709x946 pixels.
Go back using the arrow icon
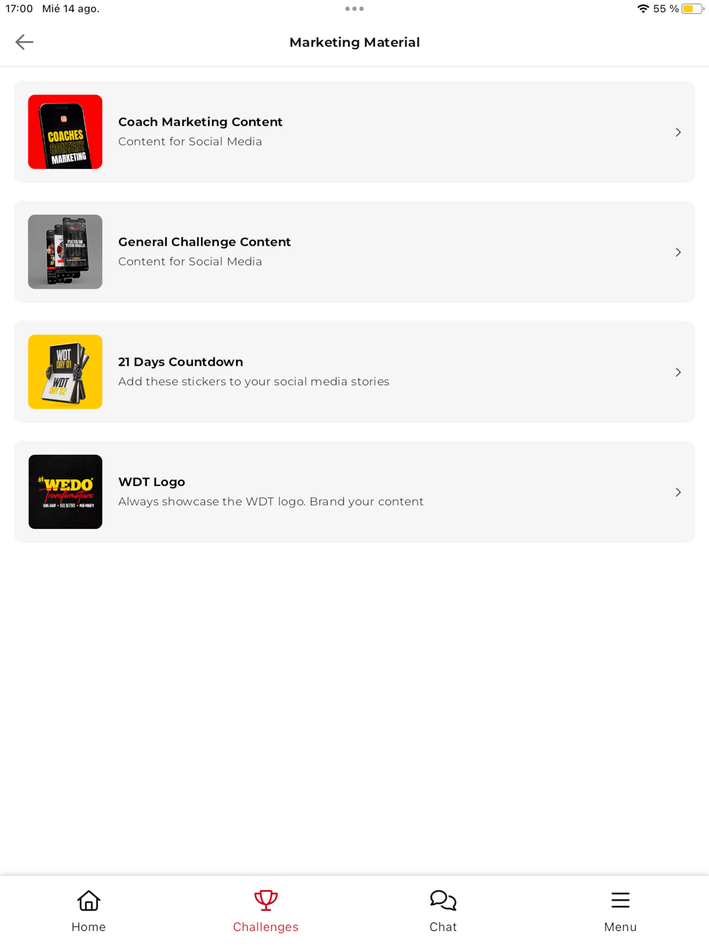tap(24, 42)
